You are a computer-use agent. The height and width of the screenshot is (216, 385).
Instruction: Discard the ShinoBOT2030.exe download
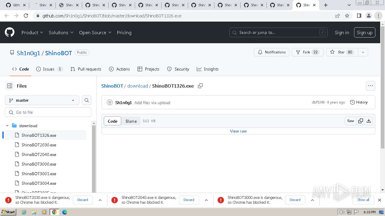coord(83,200)
